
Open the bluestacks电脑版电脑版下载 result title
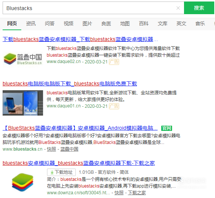point(70,84)
